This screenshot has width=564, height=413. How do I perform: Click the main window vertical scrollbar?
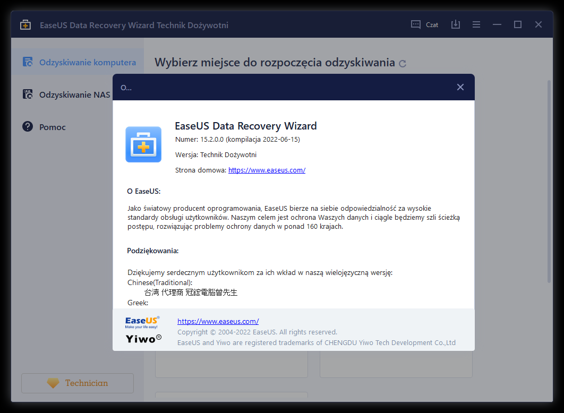[549, 182]
